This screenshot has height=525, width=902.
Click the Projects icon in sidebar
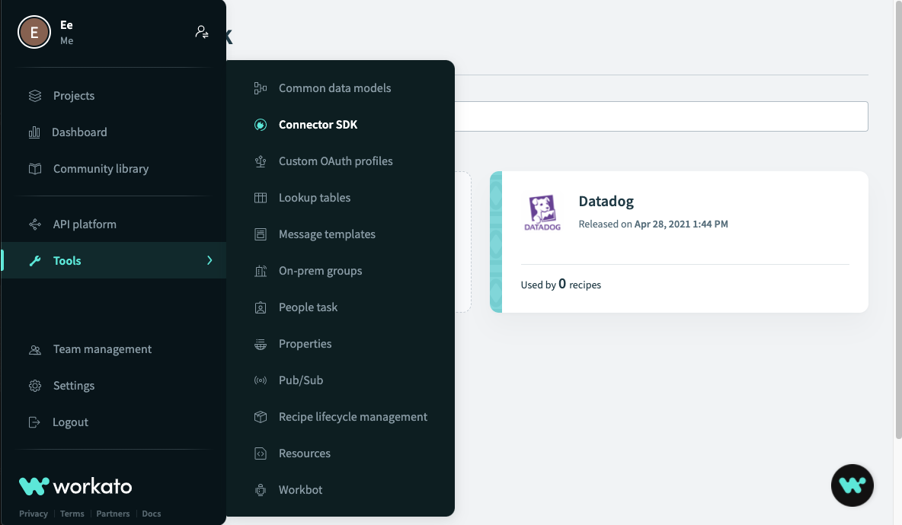(x=34, y=95)
